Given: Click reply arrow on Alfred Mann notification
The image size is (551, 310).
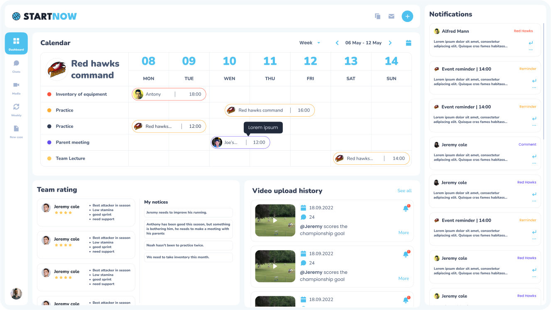Looking at the screenshot, I should (531, 43).
